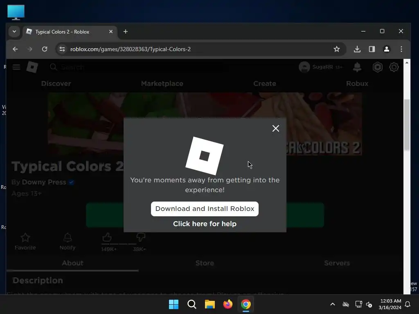
Task: Go back to the previous page
Action: [x=15, y=49]
